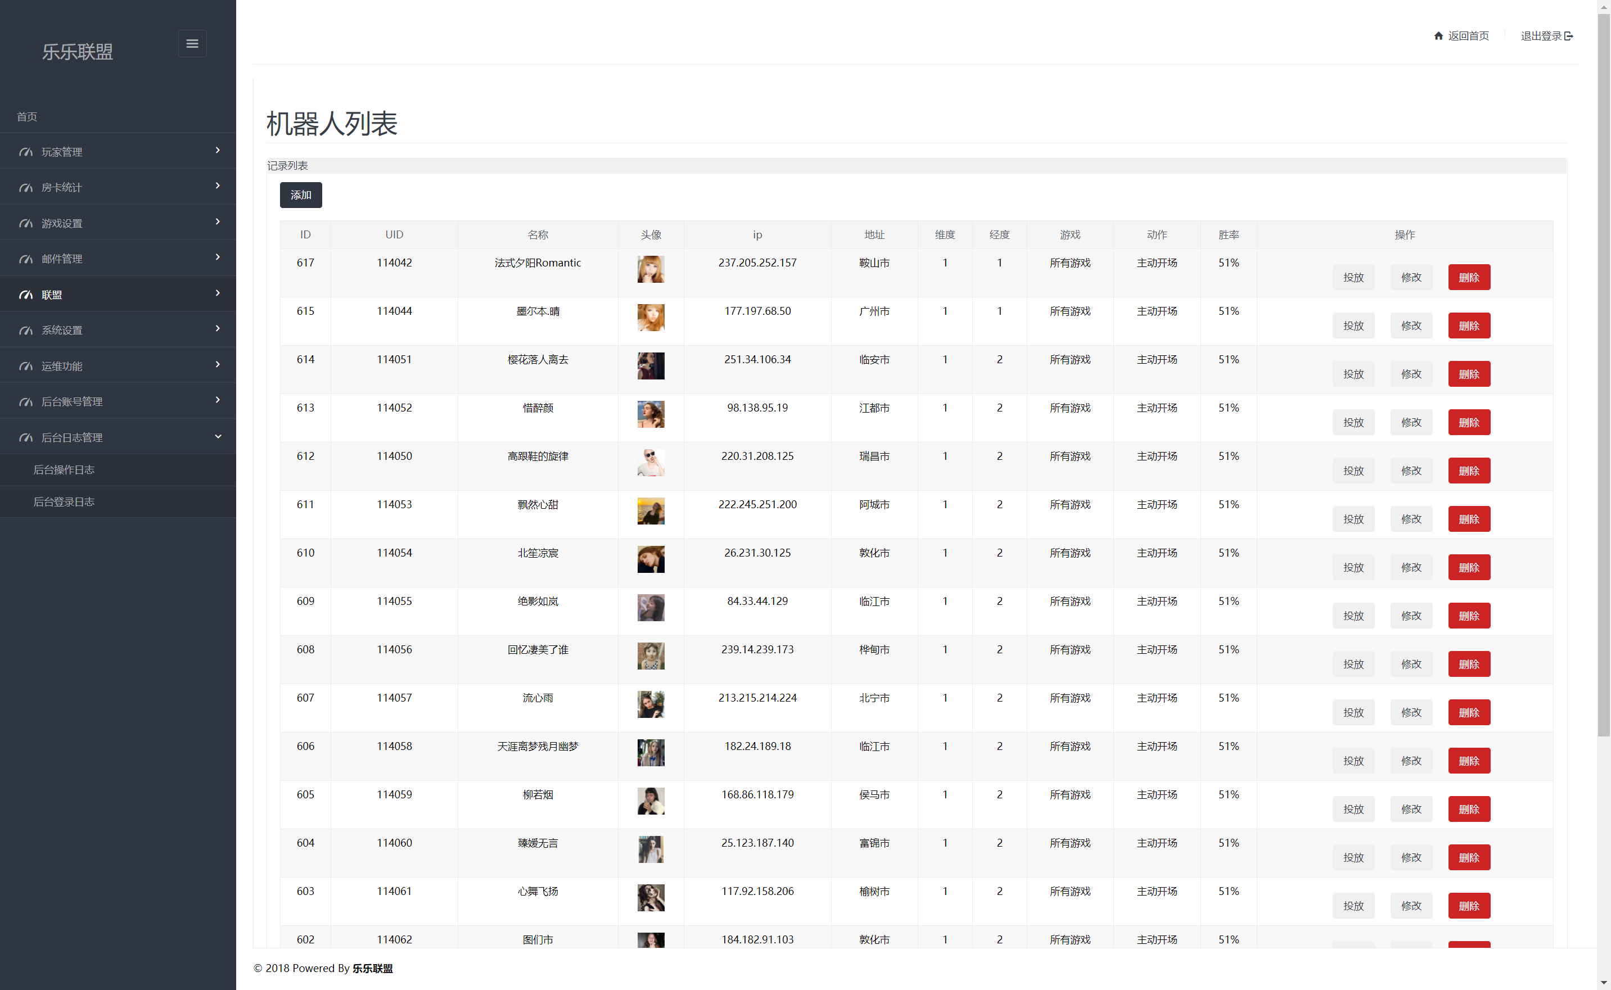Screen dimensions: 1611x990
Task: Expand the 后台账号管理 chevron arrow
Action: click(x=218, y=400)
